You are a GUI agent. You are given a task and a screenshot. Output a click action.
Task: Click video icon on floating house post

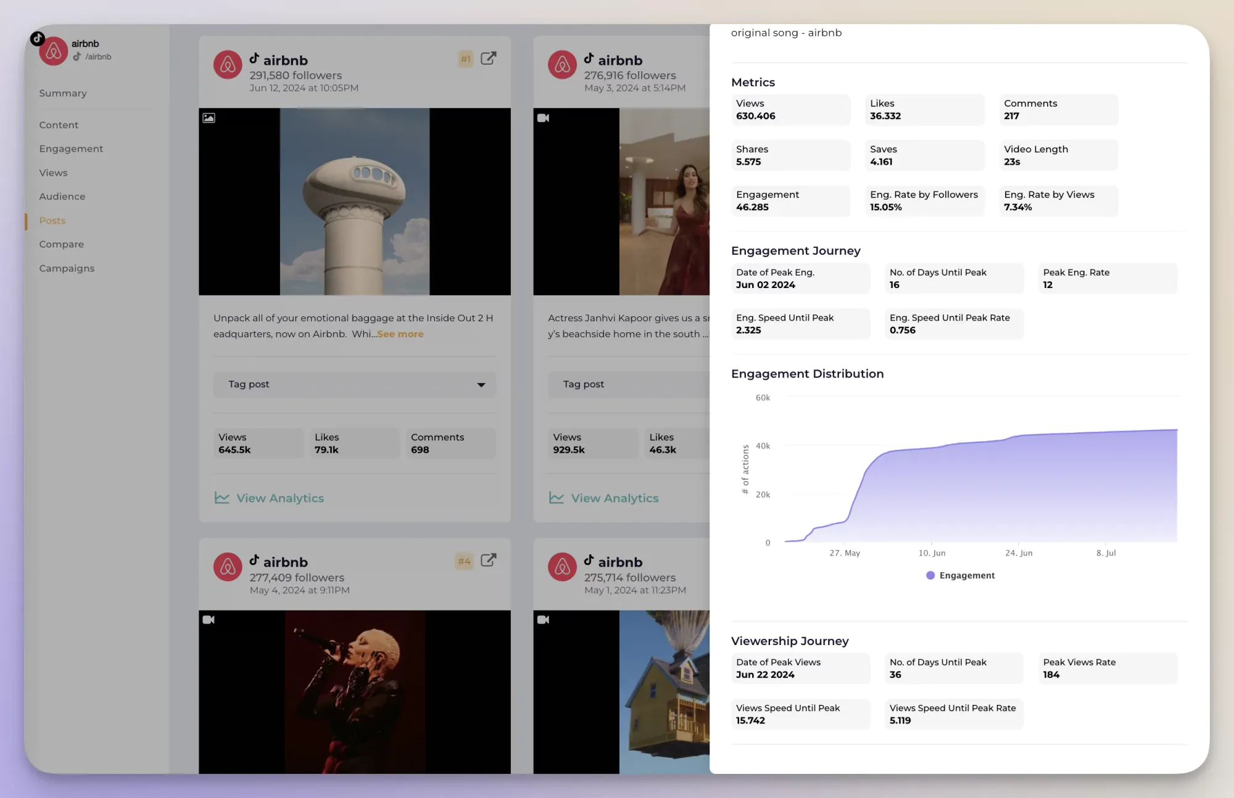543,620
